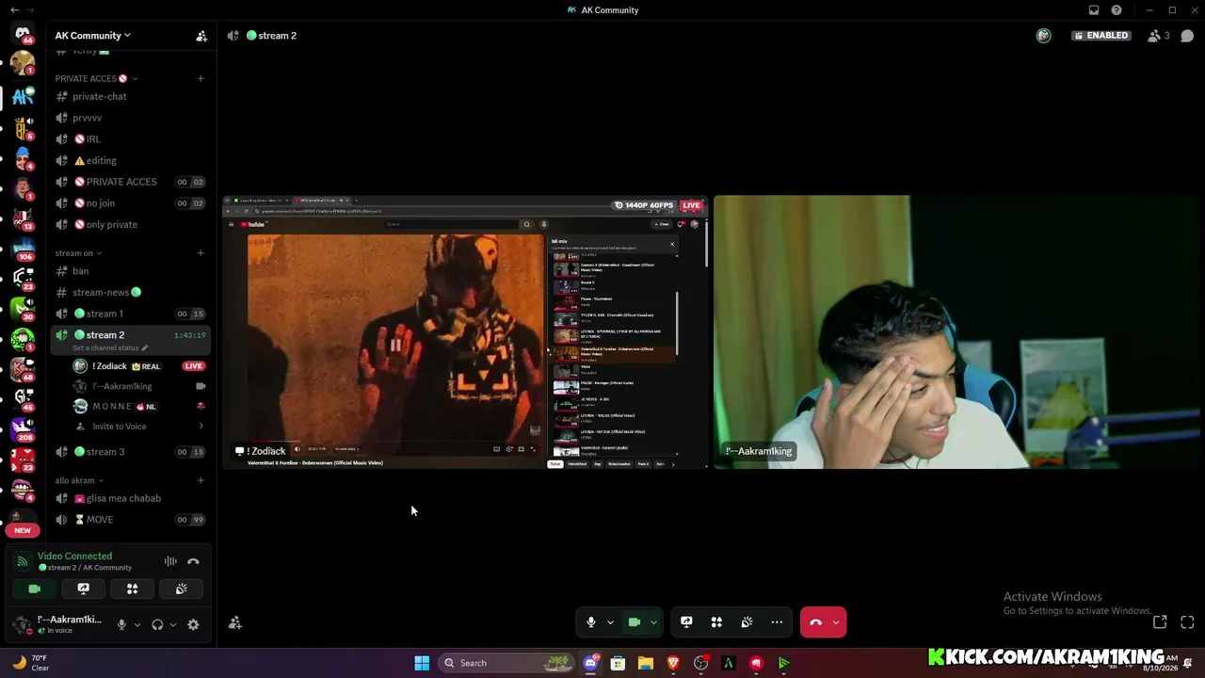Open the private-chat text channel

tap(130, 96)
